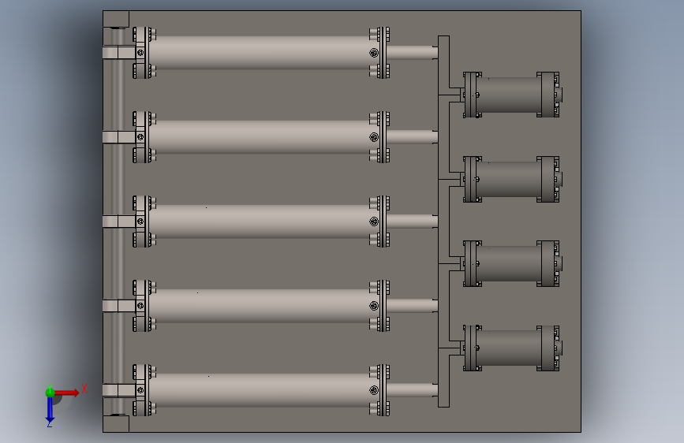Select the lowest short dark cylinder on the right
The image size is (684, 443).
click(x=509, y=348)
